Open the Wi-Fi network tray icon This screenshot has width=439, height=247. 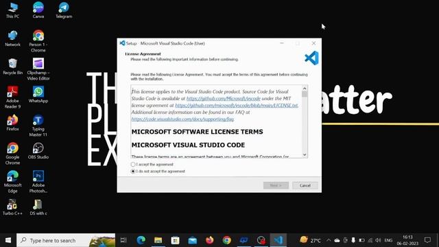(x=370, y=240)
